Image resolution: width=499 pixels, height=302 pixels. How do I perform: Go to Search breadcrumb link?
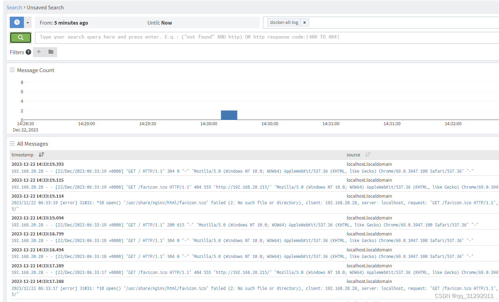(14, 8)
